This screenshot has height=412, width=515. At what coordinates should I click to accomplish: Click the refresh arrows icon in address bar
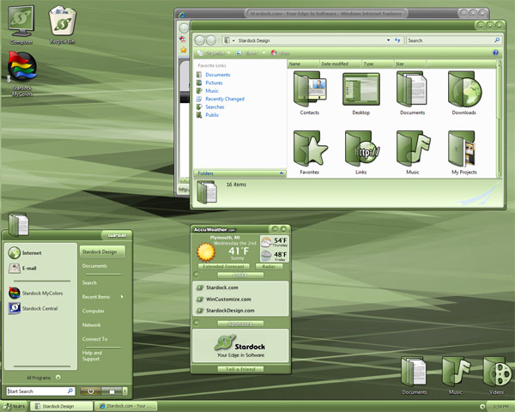click(x=397, y=40)
